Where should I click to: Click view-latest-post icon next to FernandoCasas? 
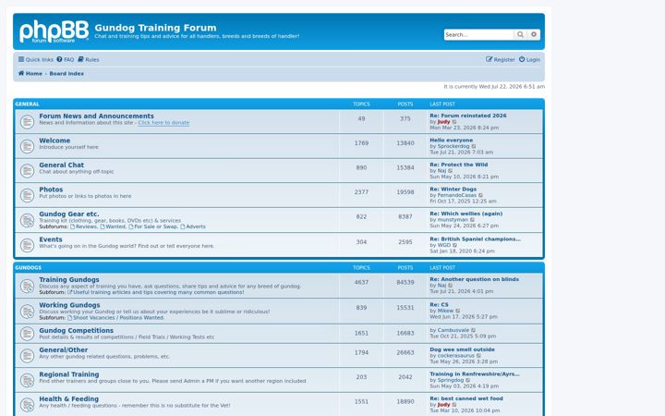tap(481, 196)
